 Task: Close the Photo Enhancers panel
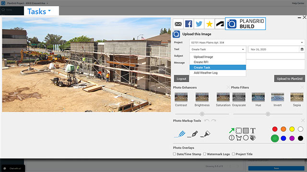[x=228, y=87]
